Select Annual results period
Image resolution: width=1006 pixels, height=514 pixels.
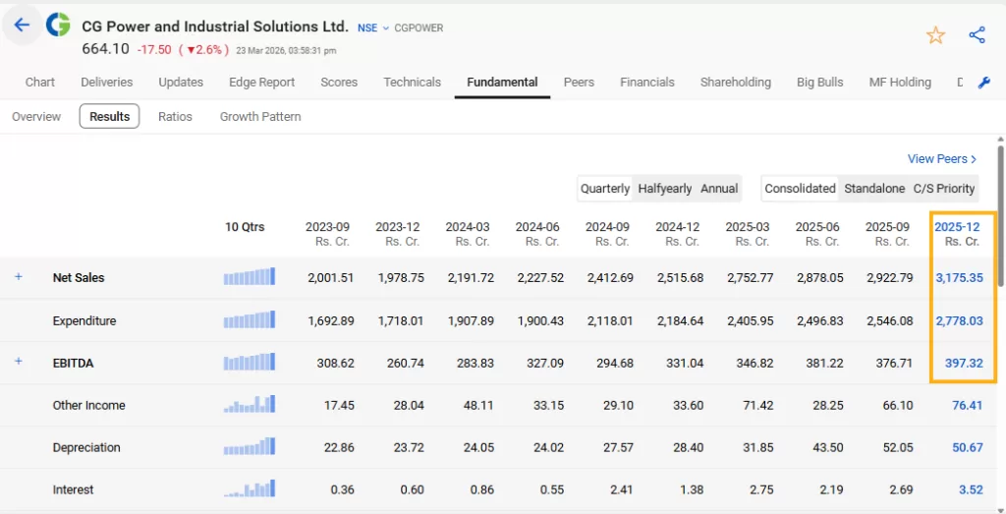719,189
